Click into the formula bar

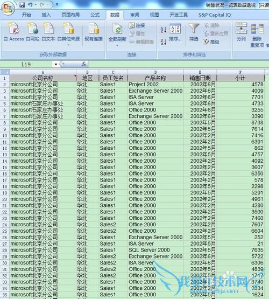click(x=179, y=64)
